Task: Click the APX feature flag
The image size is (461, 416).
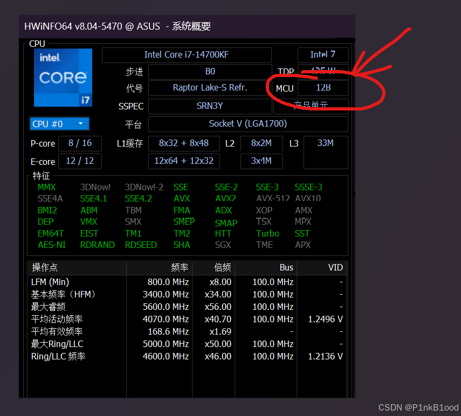Action: tap(302, 245)
